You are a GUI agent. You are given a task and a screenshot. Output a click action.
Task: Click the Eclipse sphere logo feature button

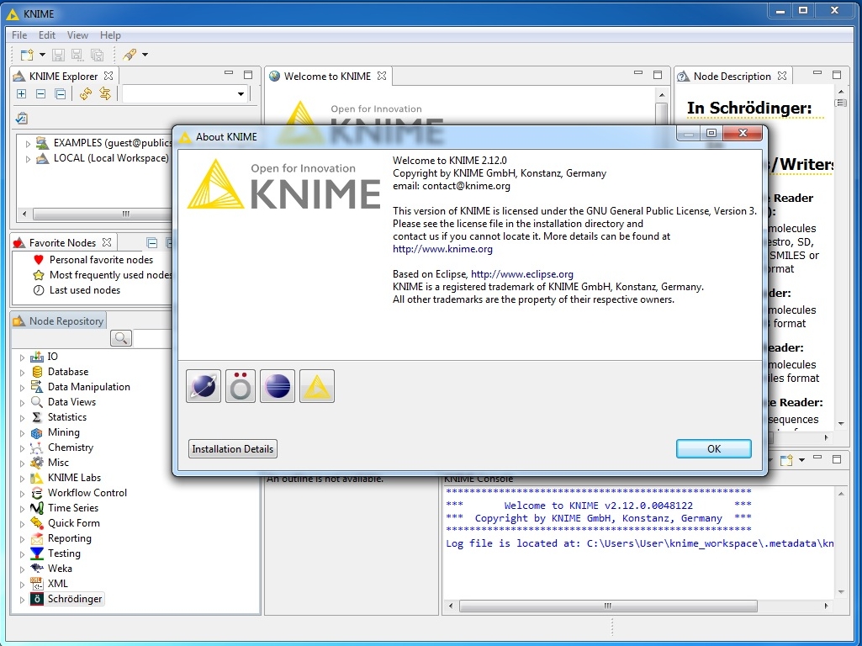[x=277, y=386]
